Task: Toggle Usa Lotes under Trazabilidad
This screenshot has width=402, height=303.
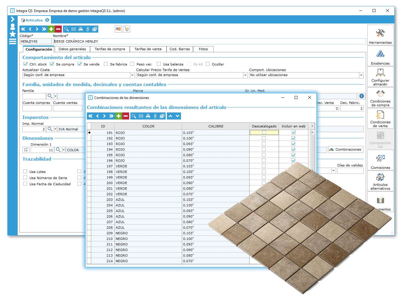Action: 25,171
